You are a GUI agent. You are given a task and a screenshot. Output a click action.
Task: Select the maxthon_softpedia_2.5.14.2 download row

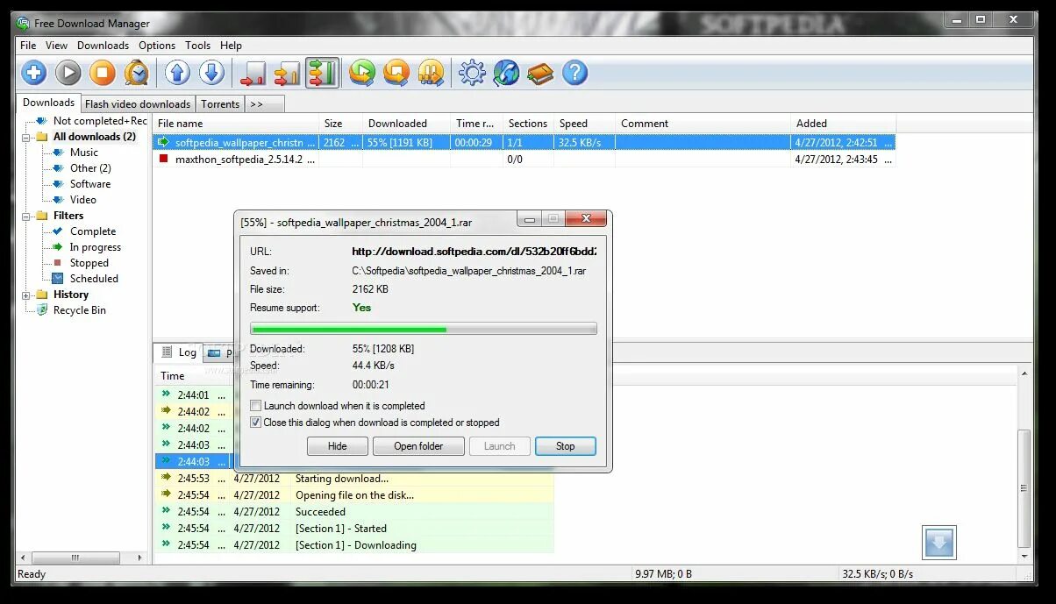coord(524,160)
